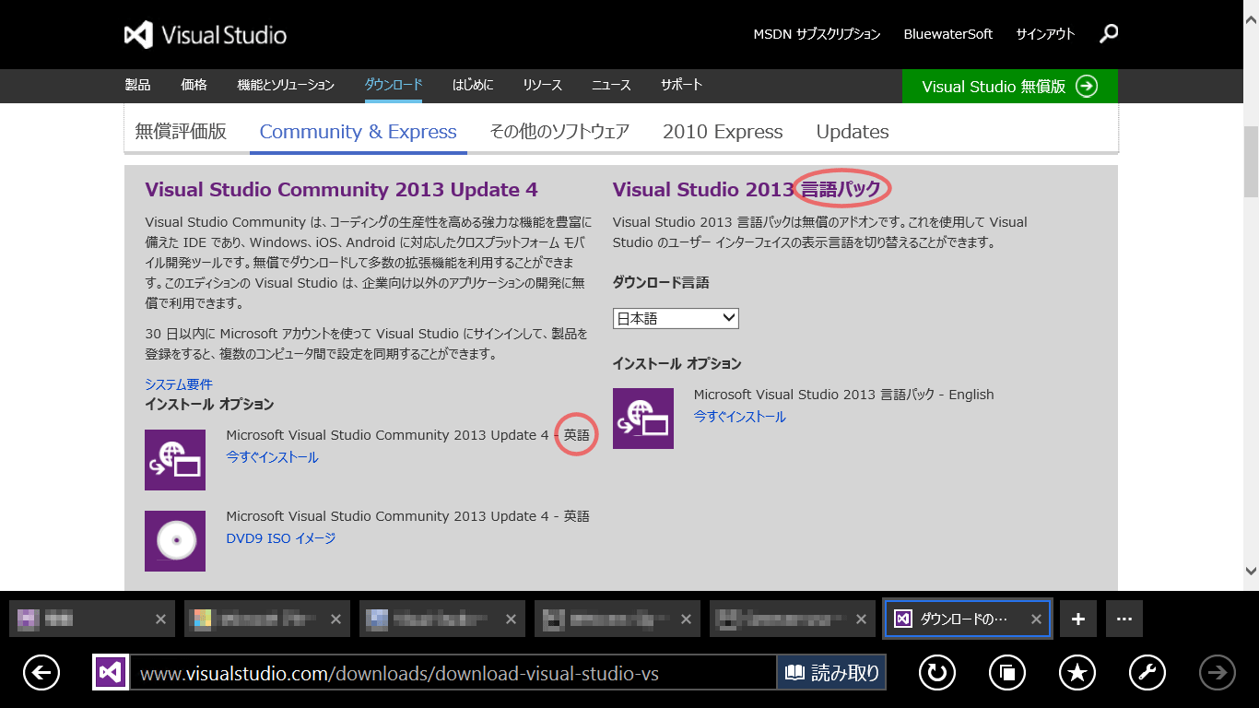Open page tools wrench icon

tap(1147, 673)
